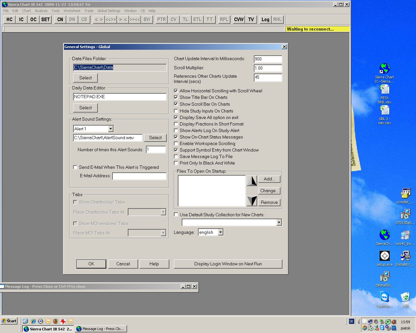This screenshot has height=333, width=416.
Task: Enable Hide Study Inputs On Charts
Action: pyautogui.click(x=176, y=111)
